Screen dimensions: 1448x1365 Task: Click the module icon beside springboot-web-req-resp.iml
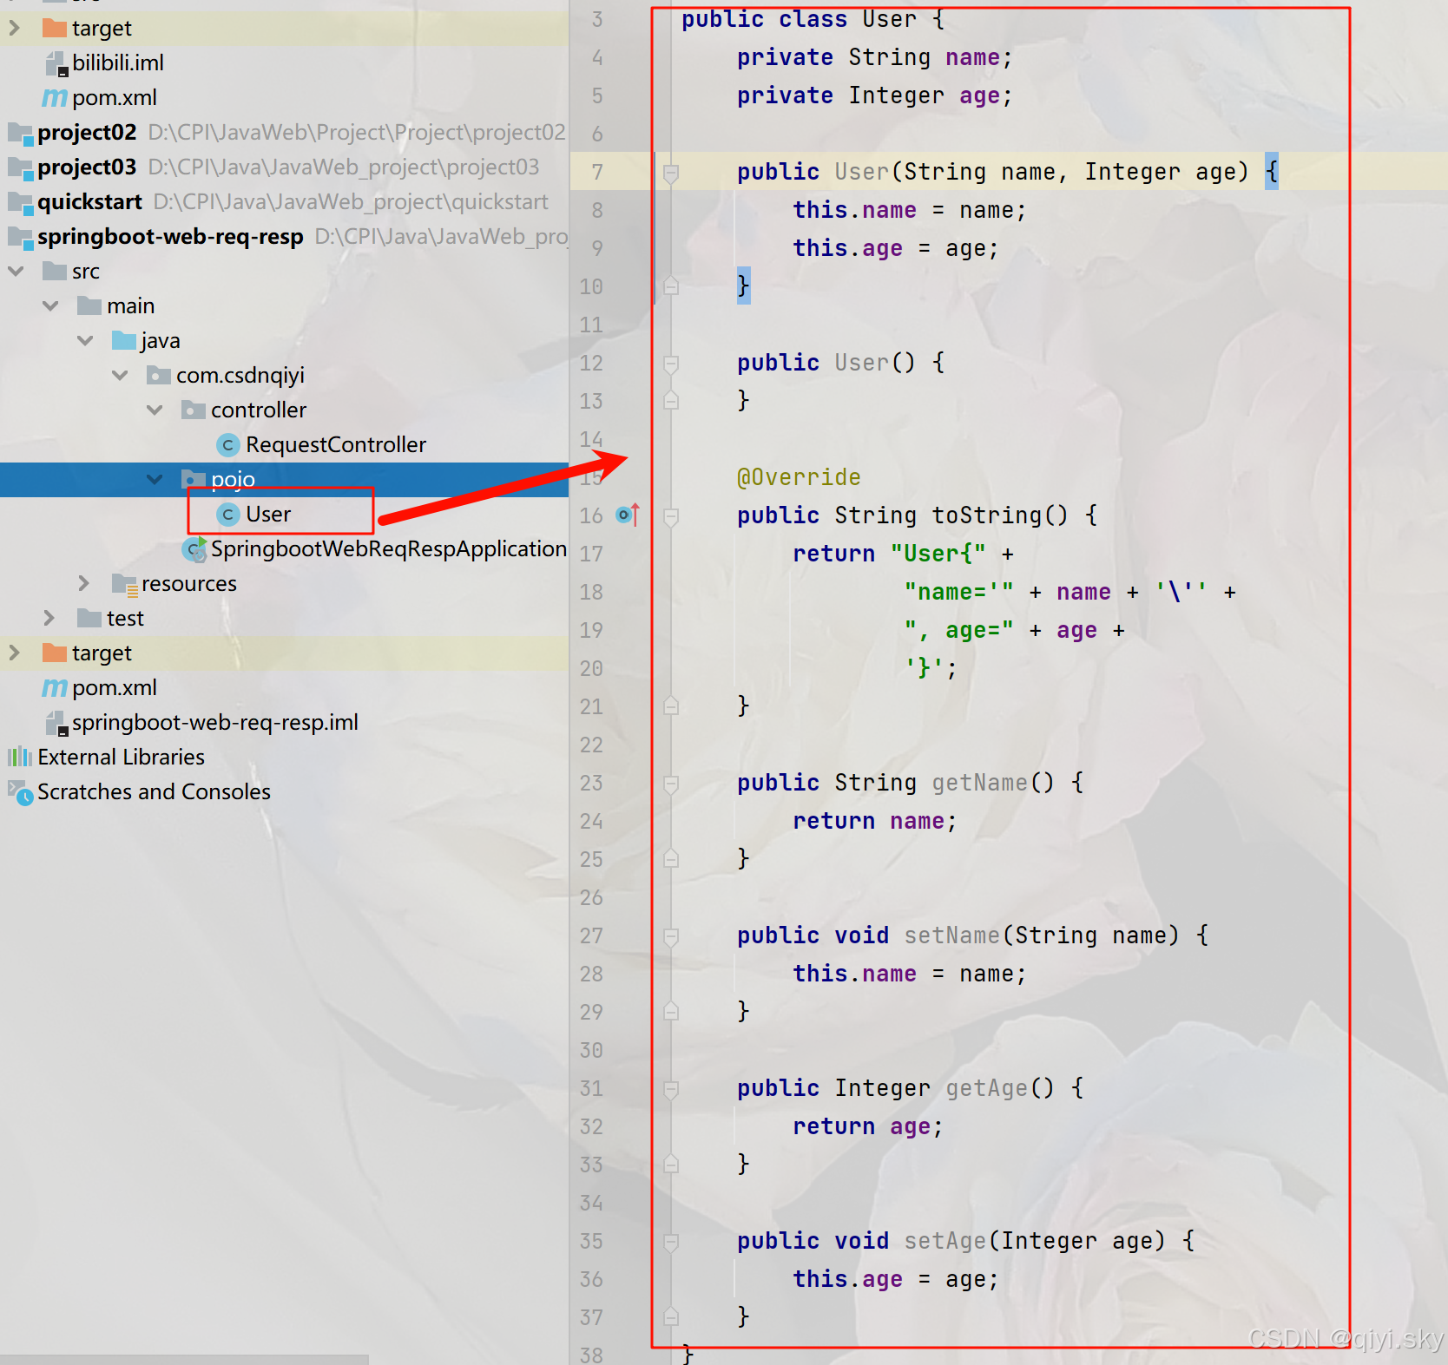pyautogui.click(x=56, y=722)
